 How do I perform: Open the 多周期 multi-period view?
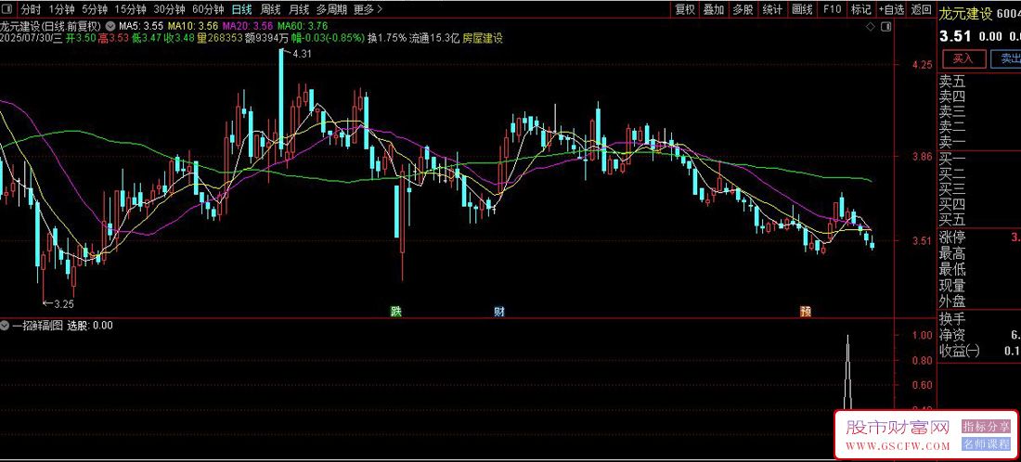coord(331,9)
